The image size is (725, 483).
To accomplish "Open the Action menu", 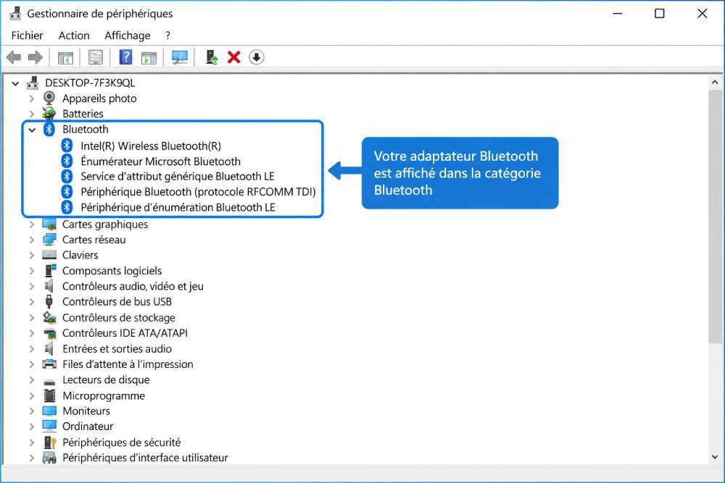I will pos(74,35).
